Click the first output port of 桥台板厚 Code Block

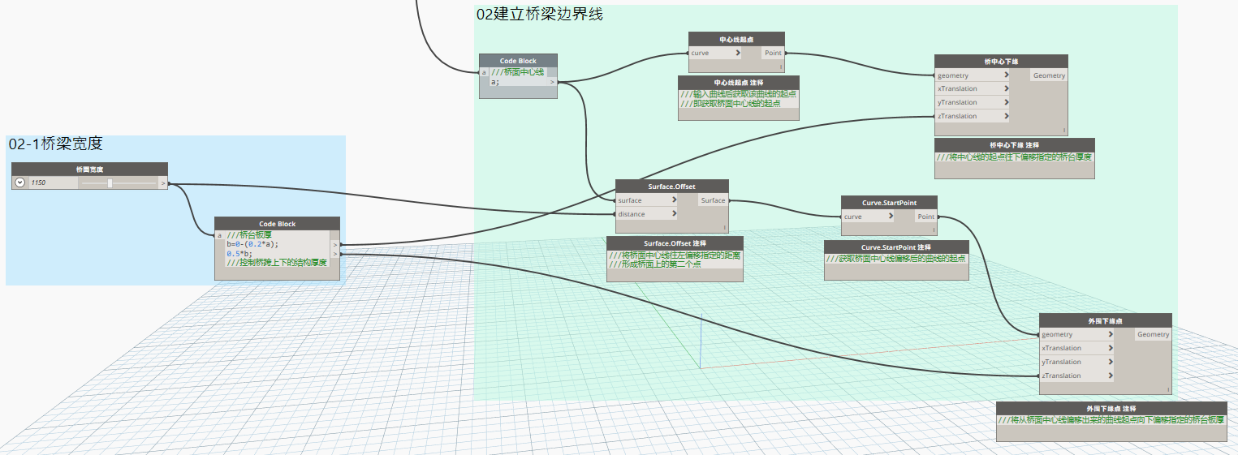(335, 243)
